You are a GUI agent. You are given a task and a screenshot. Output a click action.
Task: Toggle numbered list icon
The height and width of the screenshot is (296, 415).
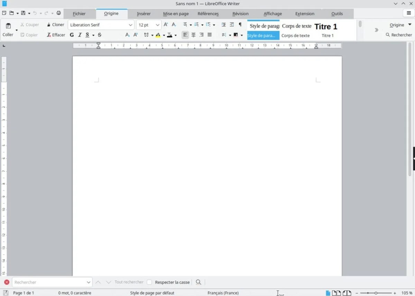[x=196, y=25]
